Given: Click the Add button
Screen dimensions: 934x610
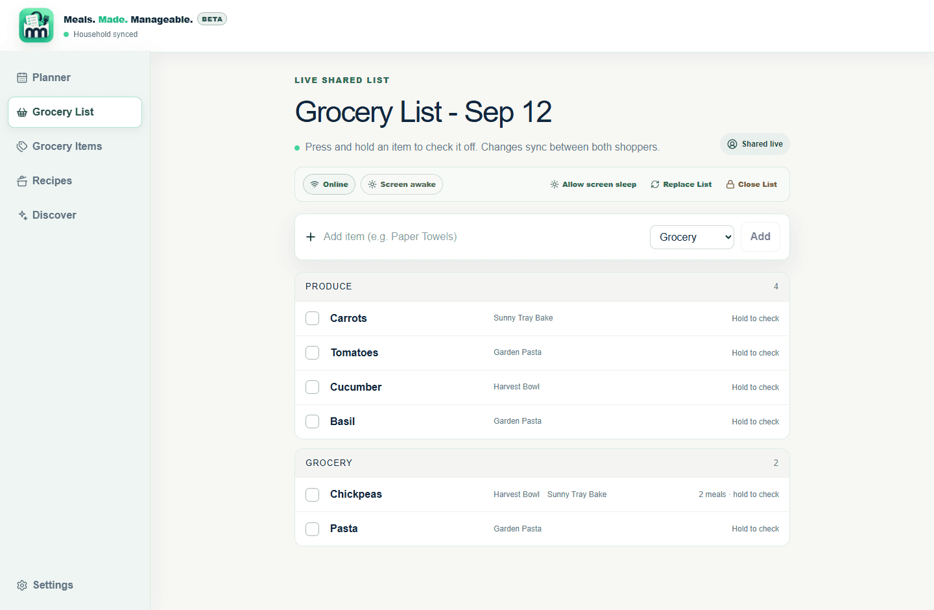Looking at the screenshot, I should click(760, 237).
